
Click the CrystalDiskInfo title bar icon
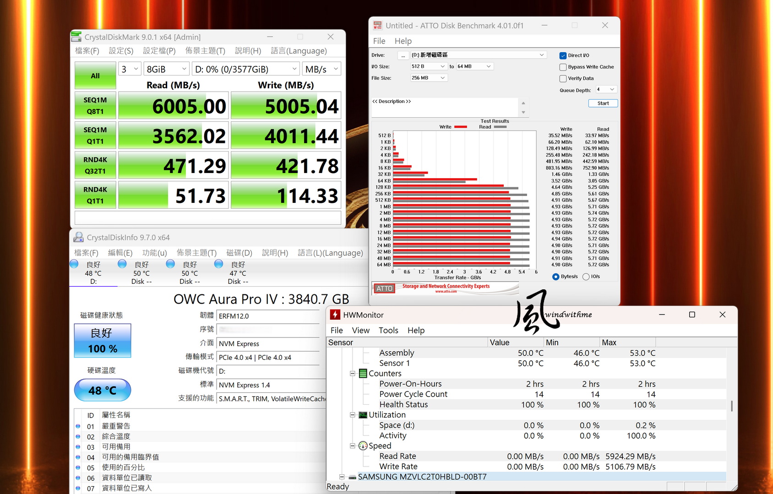(x=79, y=237)
